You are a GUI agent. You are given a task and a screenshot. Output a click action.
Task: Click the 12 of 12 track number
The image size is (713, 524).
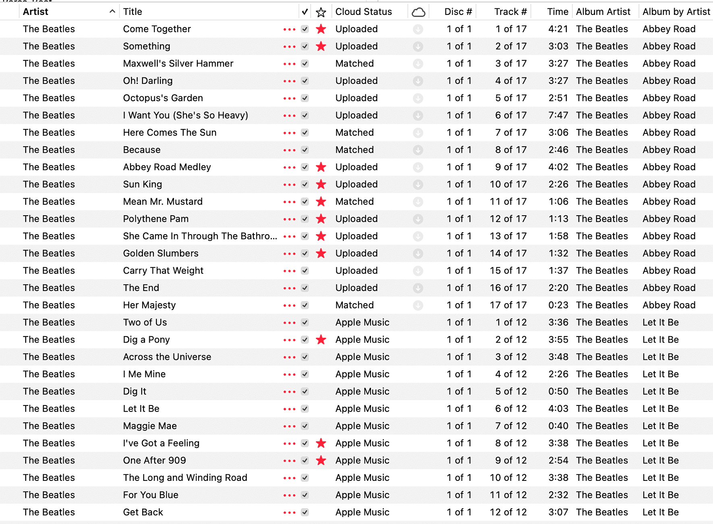(x=508, y=512)
